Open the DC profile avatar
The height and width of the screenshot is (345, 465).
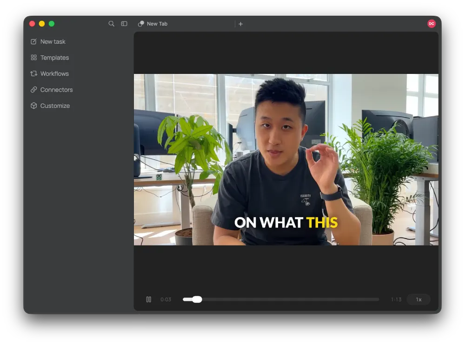pos(432,24)
